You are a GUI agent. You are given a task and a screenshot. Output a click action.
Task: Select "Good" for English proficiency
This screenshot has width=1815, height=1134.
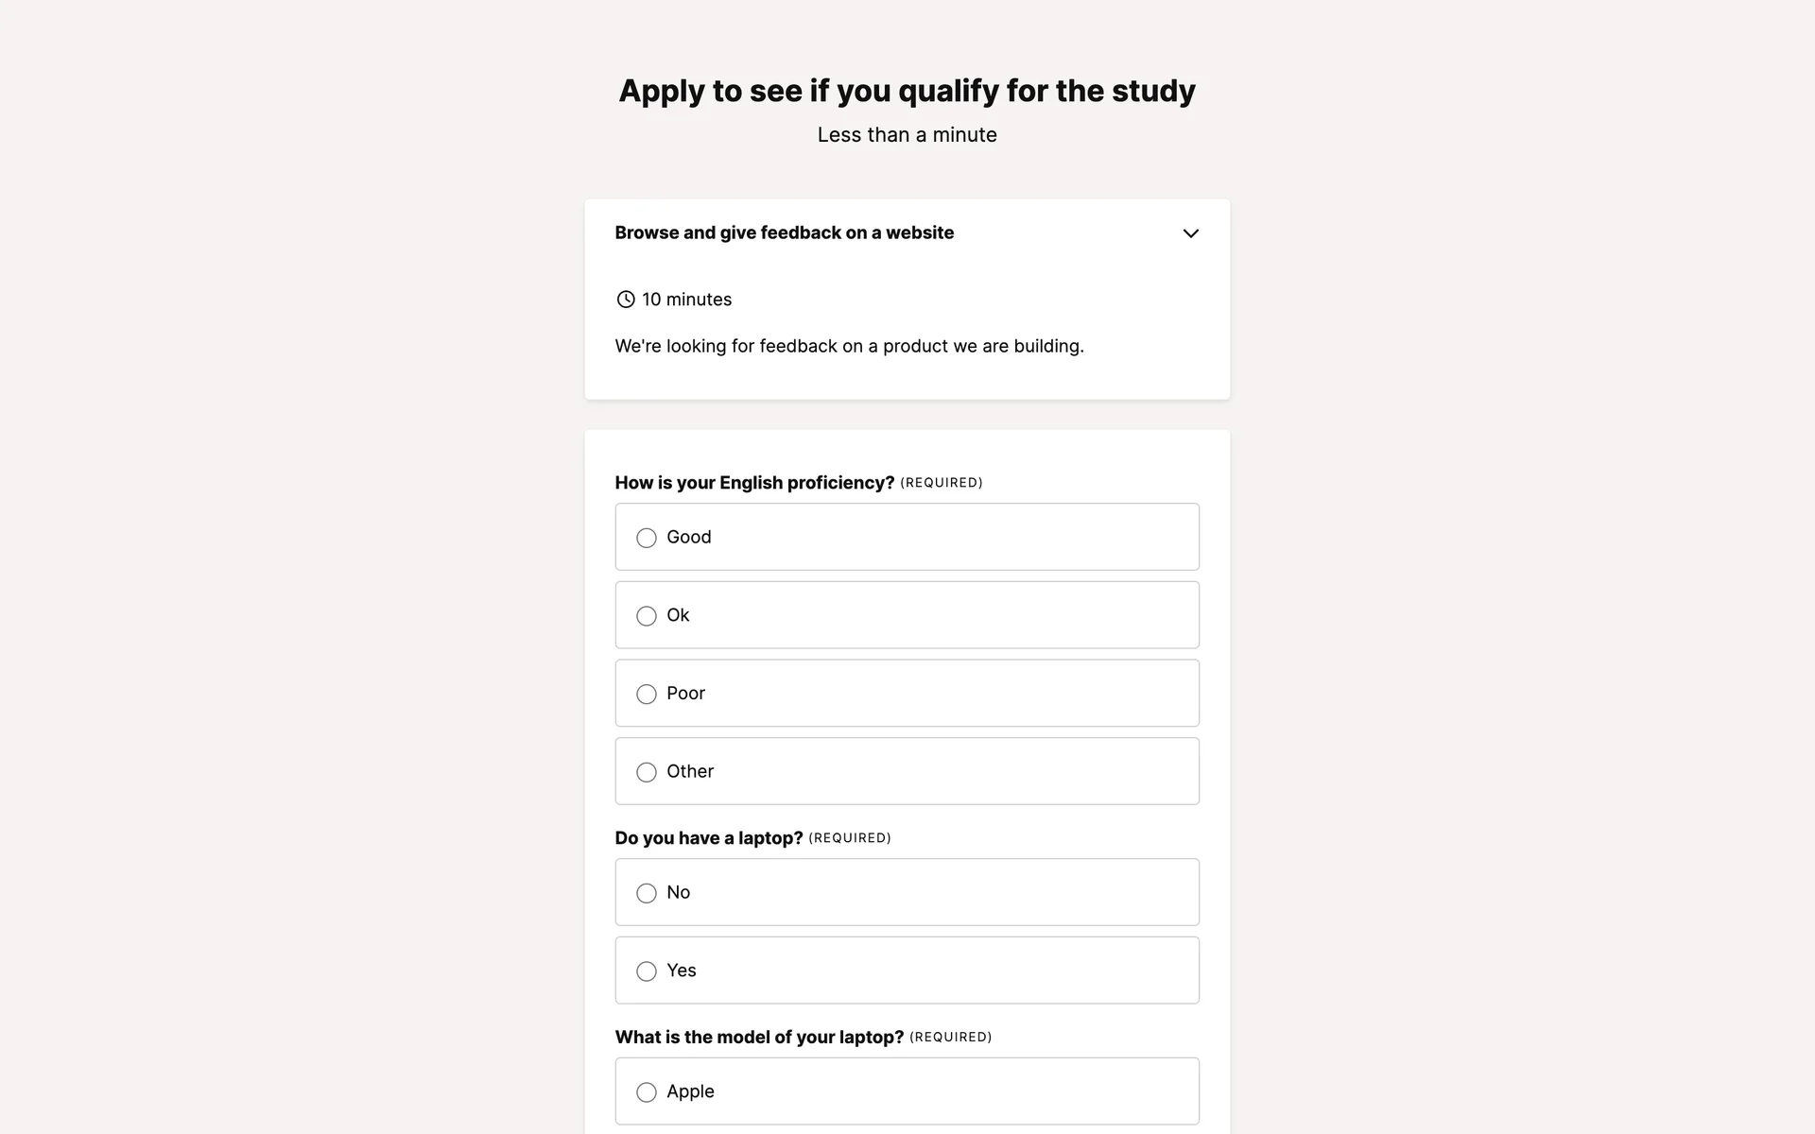[647, 538]
